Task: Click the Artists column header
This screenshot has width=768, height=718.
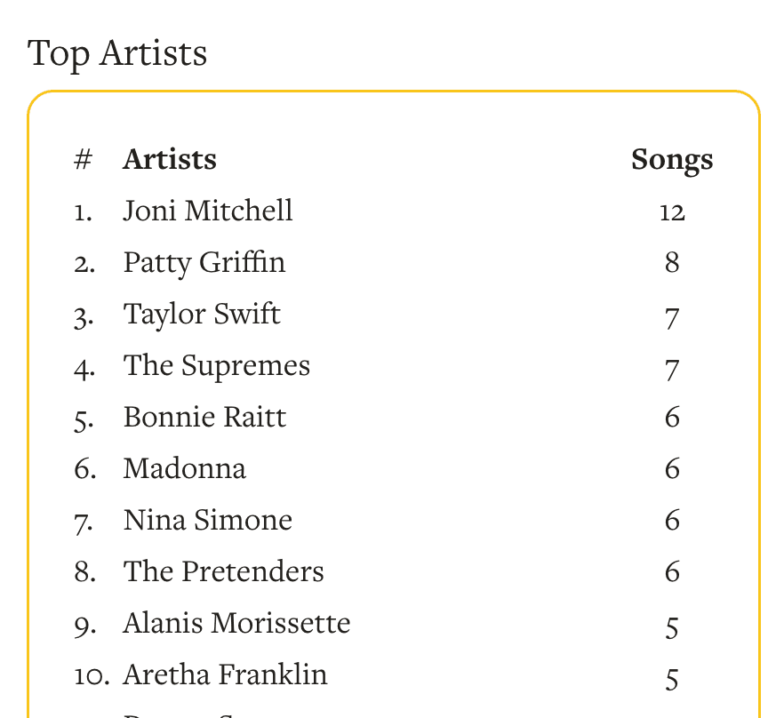Action: (x=170, y=160)
